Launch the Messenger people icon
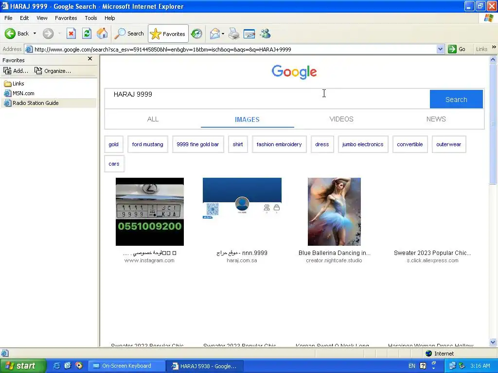Image resolution: width=498 pixels, height=373 pixels. [265, 34]
